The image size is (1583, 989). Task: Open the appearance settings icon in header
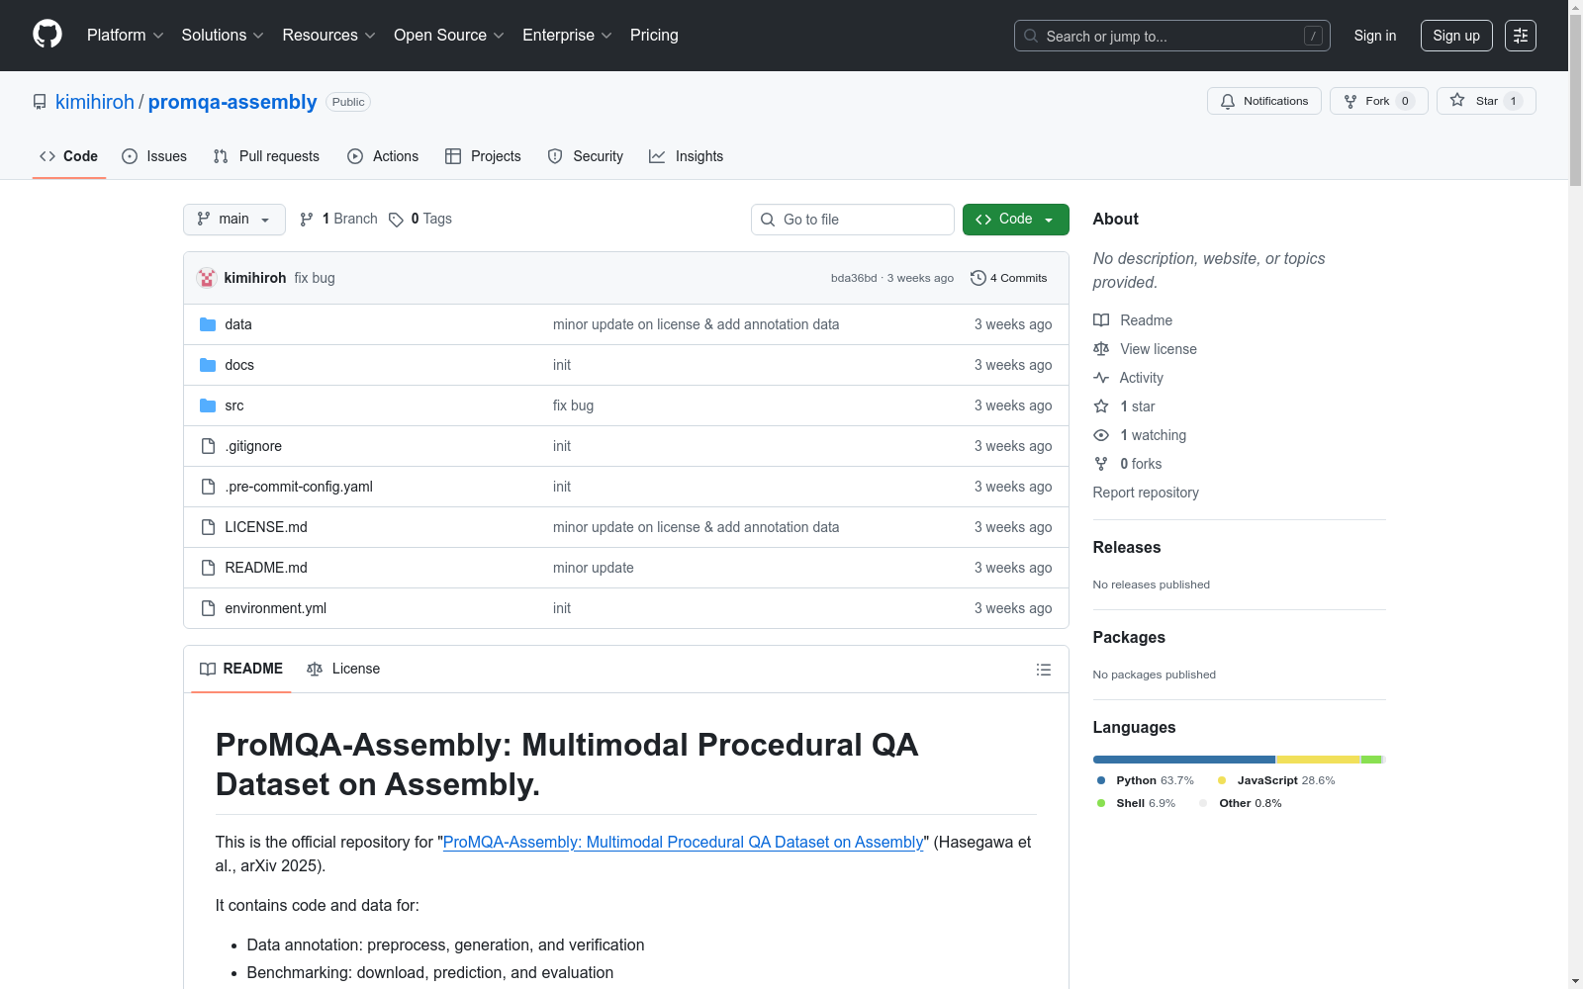point(1521,36)
